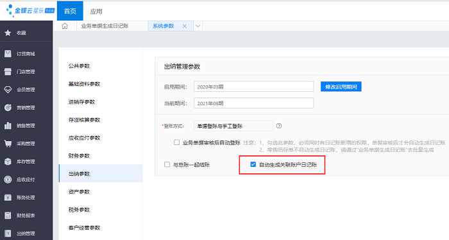Click the 金蝶云星辰 logo

pyautogui.click(x=30, y=11)
